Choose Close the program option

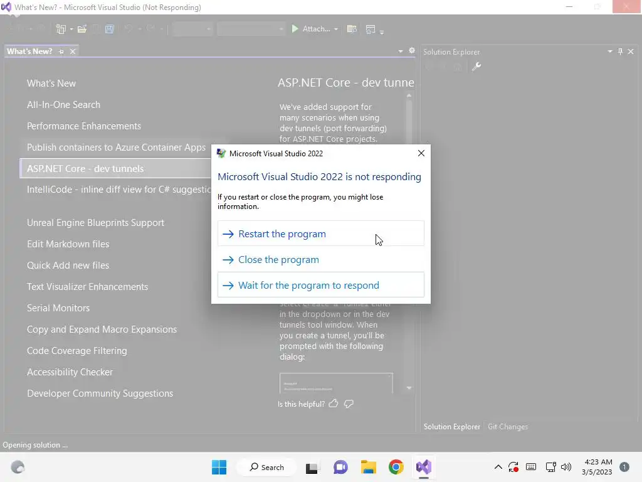[320, 259]
